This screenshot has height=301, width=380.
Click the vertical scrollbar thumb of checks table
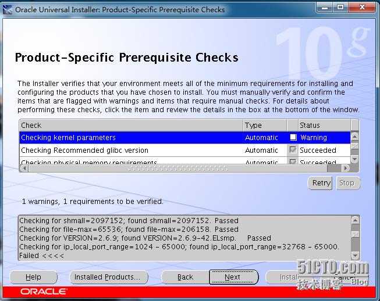tap(354, 146)
